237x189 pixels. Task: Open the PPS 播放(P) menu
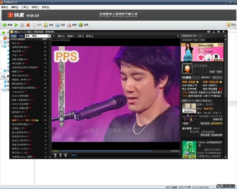click(x=61, y=36)
